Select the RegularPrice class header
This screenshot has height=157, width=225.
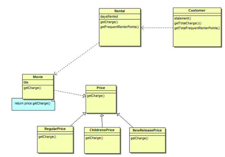click(55, 129)
